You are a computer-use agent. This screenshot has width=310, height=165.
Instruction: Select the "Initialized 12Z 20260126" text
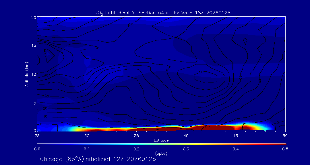pyautogui.click(x=120, y=159)
